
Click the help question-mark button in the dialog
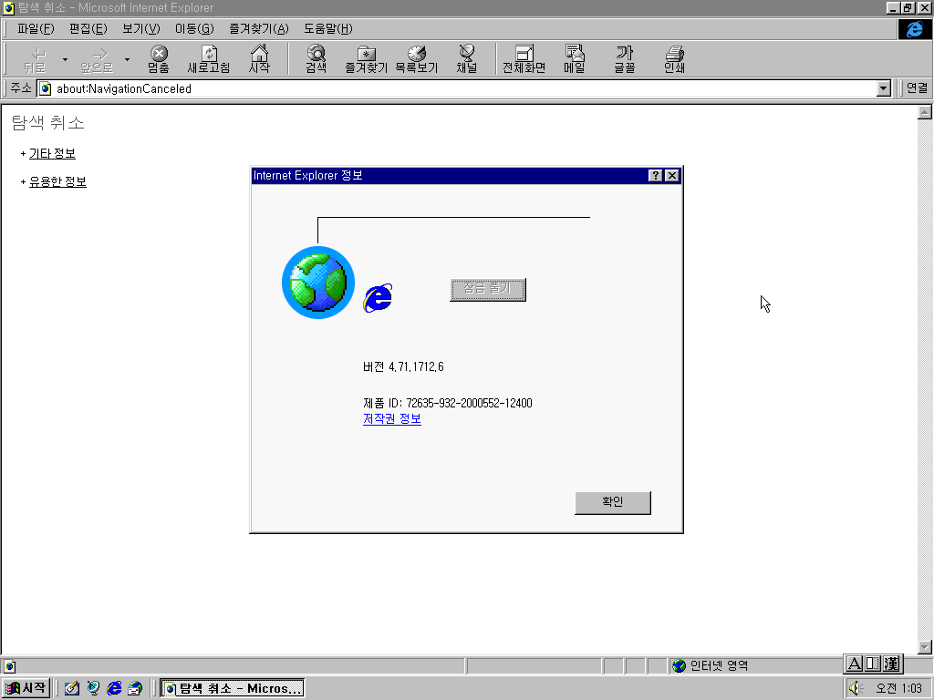pyautogui.click(x=655, y=175)
